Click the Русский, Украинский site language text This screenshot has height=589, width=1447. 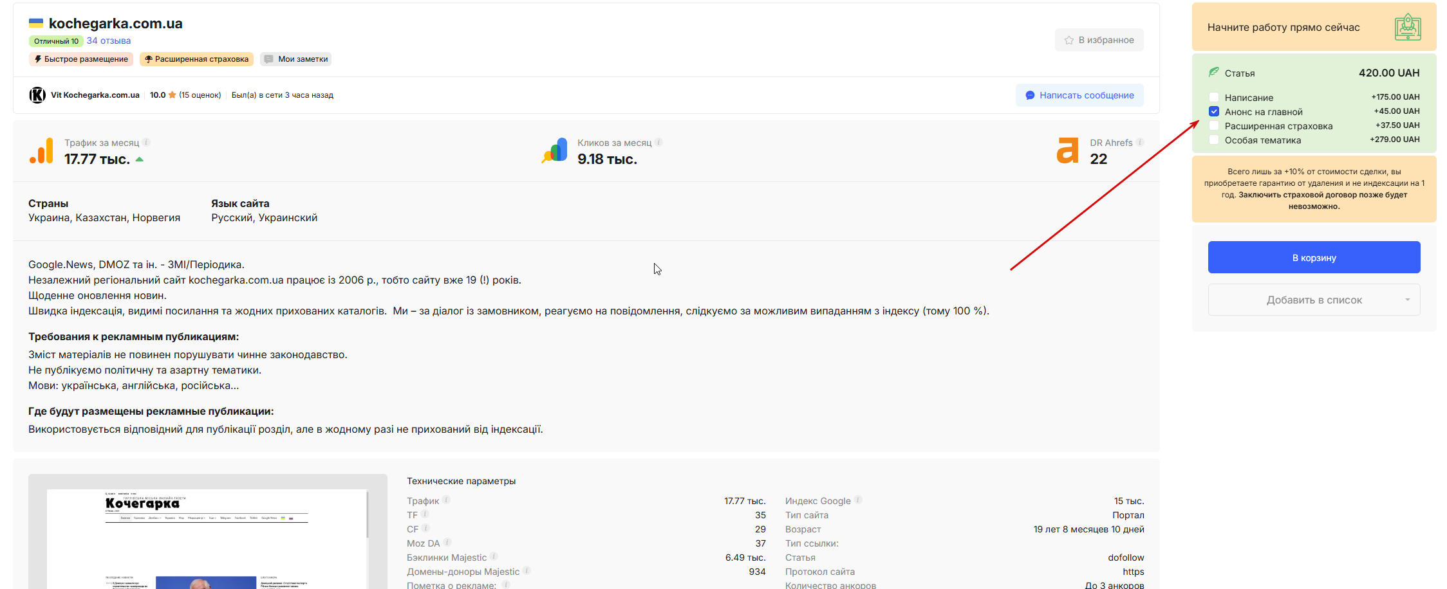coord(264,218)
